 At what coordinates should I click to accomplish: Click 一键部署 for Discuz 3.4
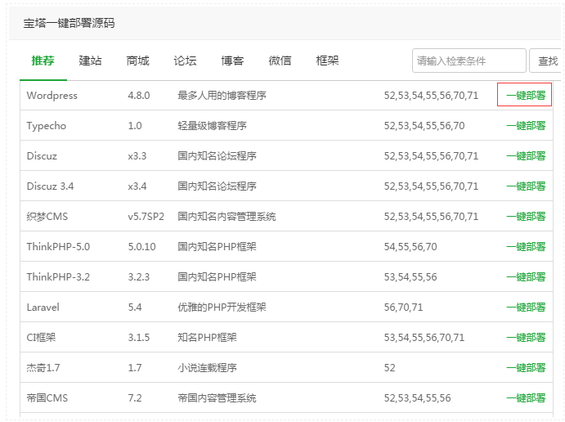pos(526,186)
